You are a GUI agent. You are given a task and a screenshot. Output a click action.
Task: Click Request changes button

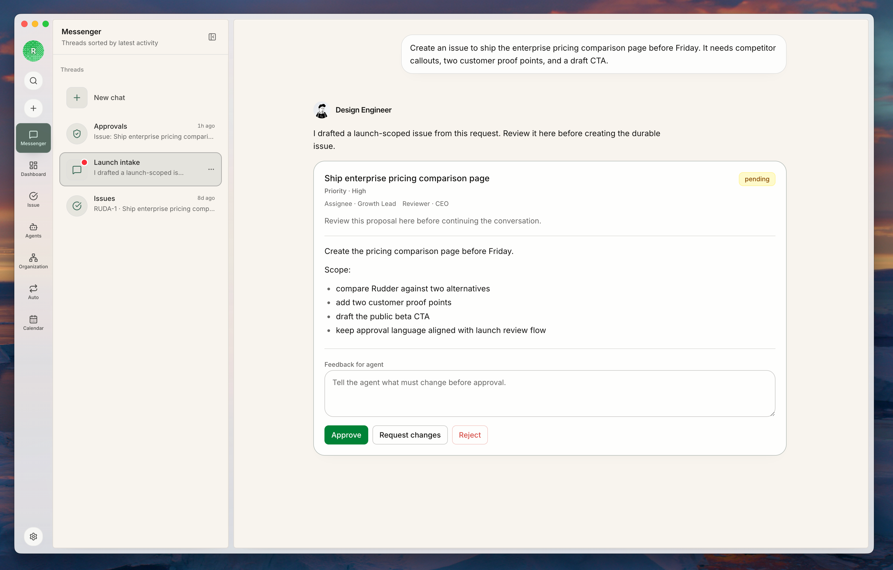click(x=410, y=435)
